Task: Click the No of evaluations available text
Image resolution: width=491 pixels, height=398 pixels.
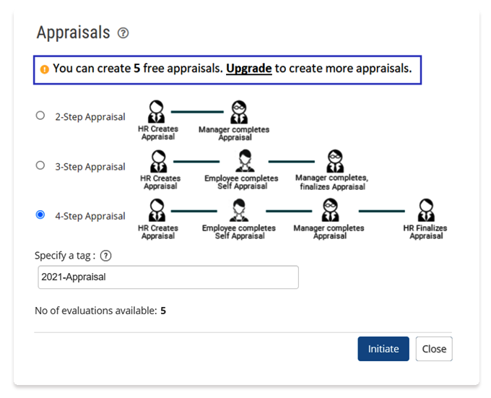Action: 100,311
